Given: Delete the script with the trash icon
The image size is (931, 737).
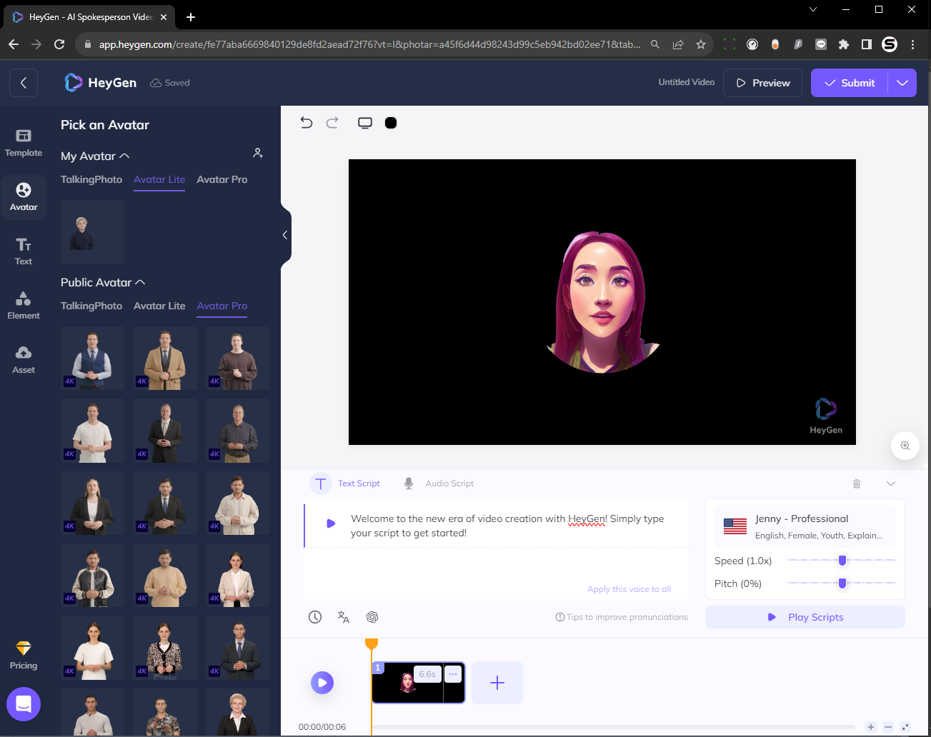Looking at the screenshot, I should 857,483.
